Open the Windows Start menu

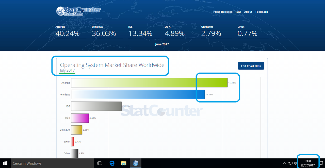pyautogui.click(x=5, y=163)
